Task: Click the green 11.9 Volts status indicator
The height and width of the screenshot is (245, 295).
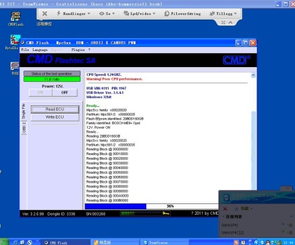Action: (x=52, y=79)
